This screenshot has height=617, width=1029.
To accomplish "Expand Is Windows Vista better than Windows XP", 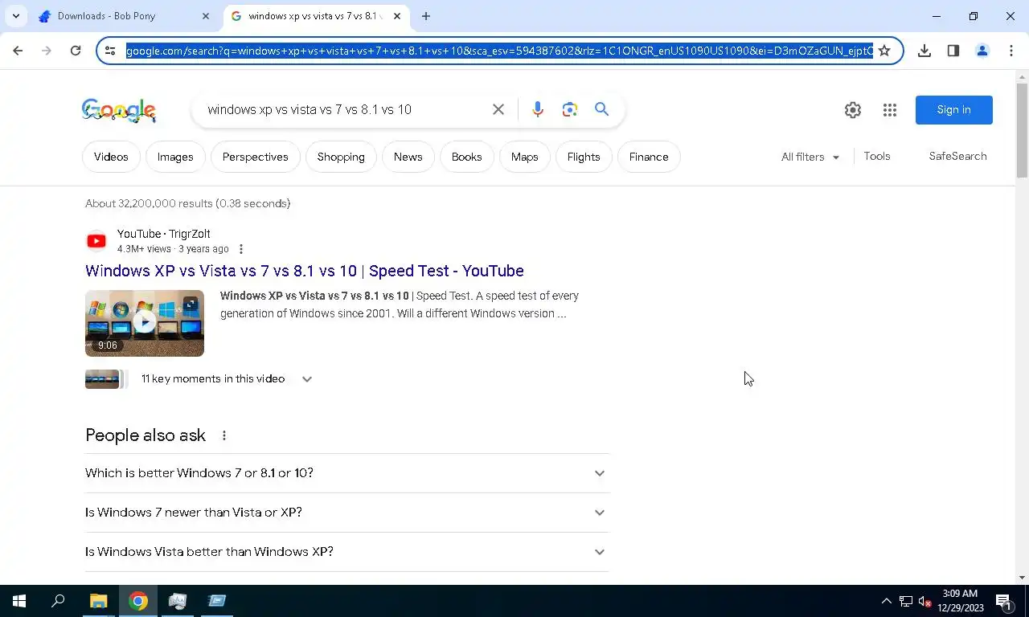I will (347, 552).
